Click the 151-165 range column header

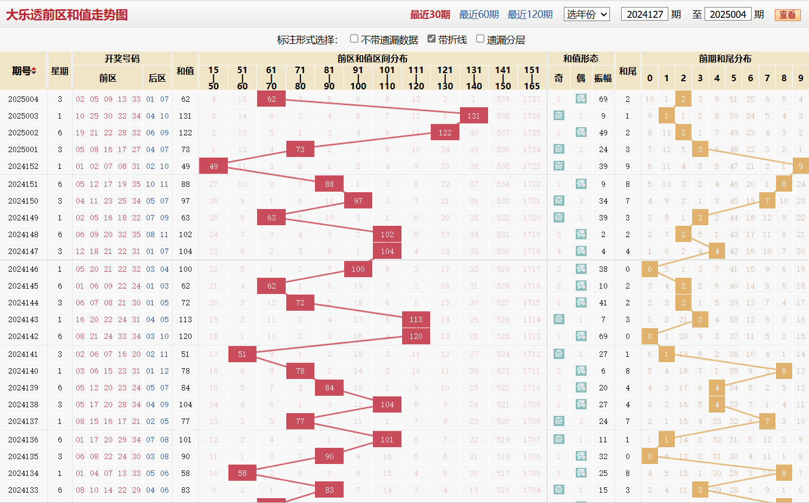click(x=532, y=78)
